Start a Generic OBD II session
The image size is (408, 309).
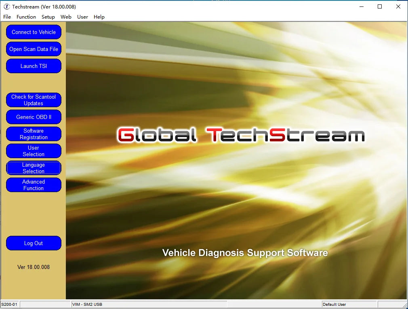(x=34, y=117)
